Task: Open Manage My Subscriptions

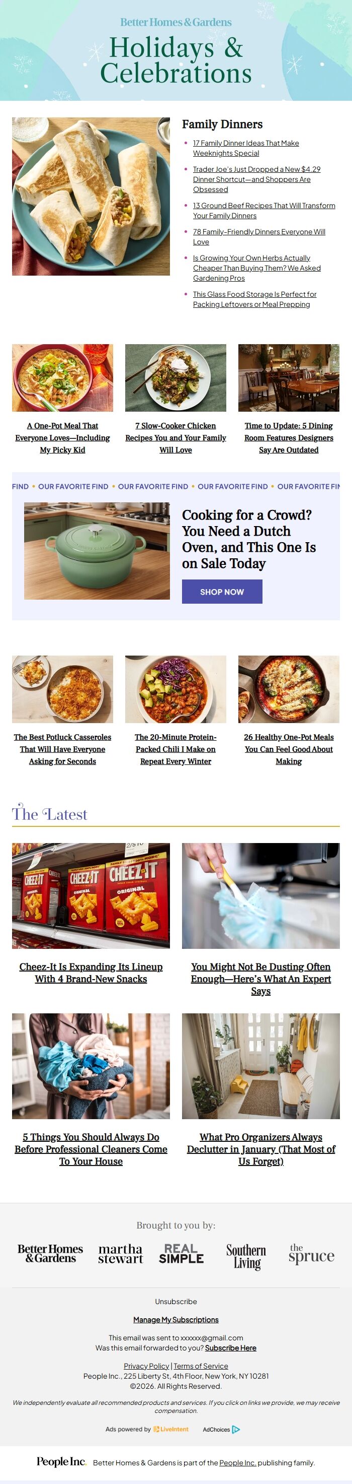Action: (176, 1320)
